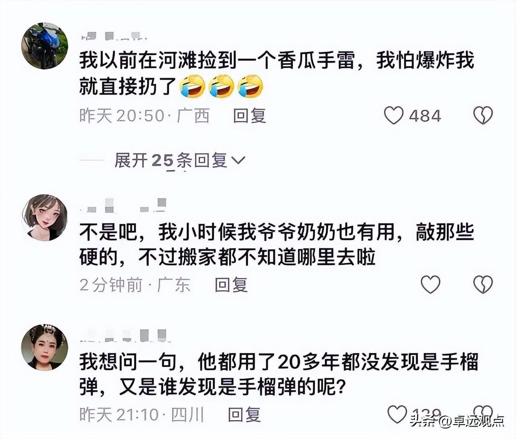The width and height of the screenshot is (516, 439).
Task: Reply to the 四川 comment via 回复
Action: point(244,414)
